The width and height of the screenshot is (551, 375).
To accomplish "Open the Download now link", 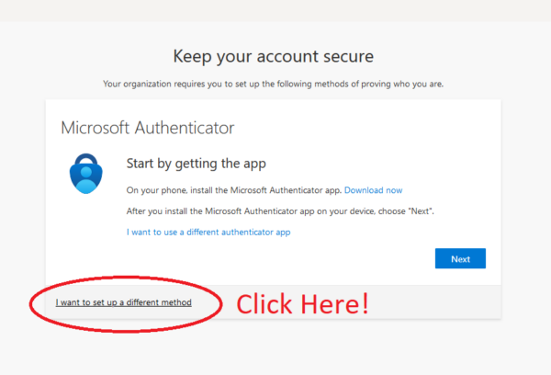I will [373, 190].
